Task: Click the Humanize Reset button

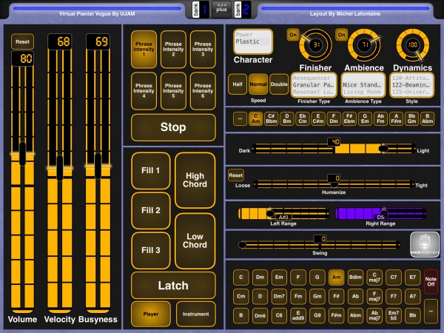Action: tap(236, 175)
